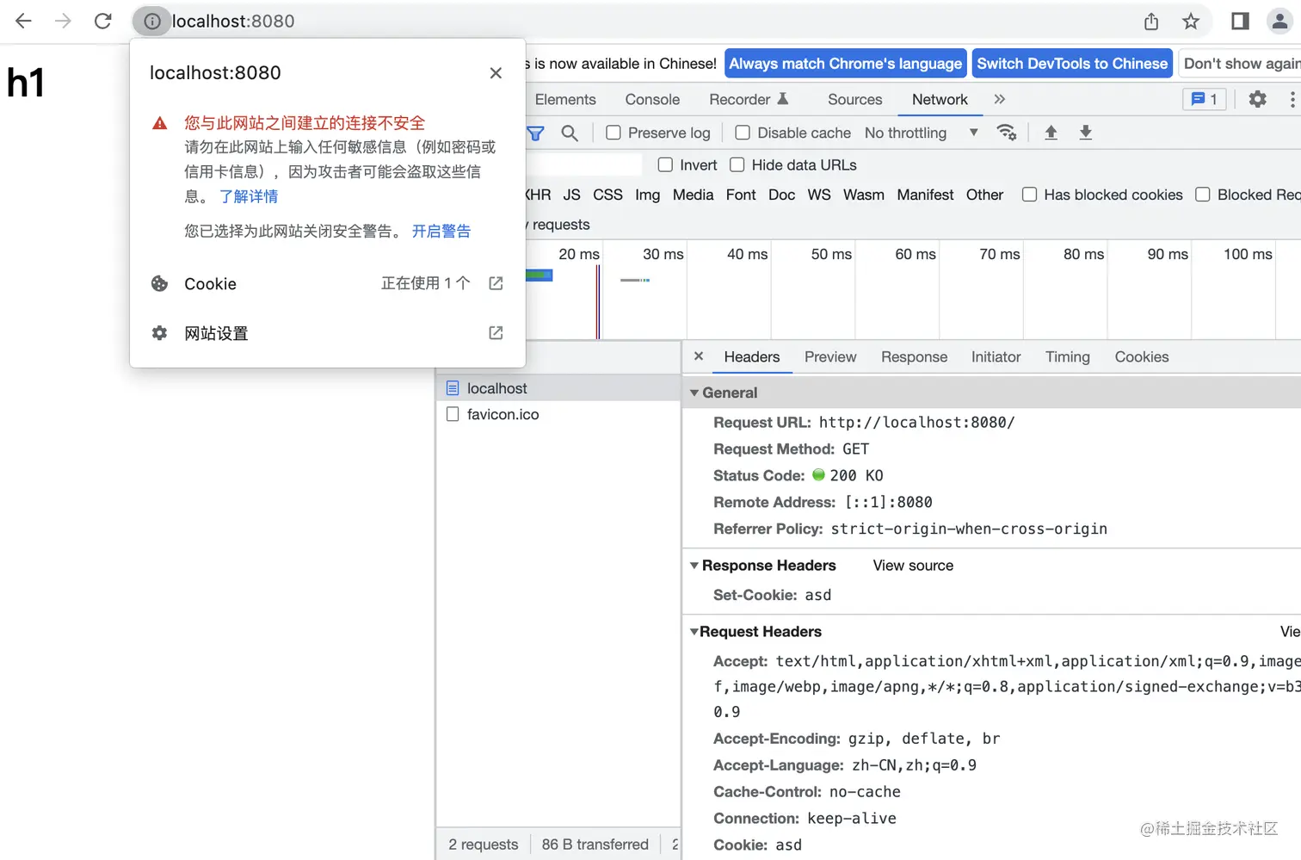
Task: Click Don't show again button
Action: (1240, 64)
